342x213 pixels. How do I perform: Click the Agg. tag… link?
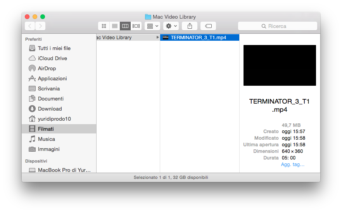click(x=292, y=165)
